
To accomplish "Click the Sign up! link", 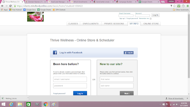I will coord(122,18).
